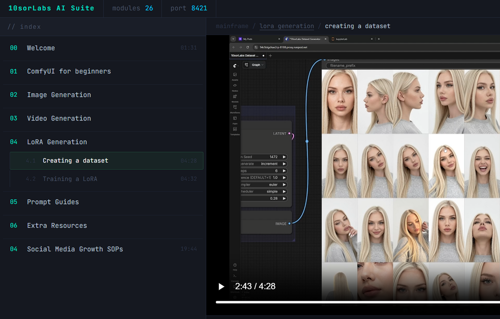This screenshot has height=319, width=500.
Task: Select lesson 4.1 Creating a dataset
Action: tap(106, 161)
